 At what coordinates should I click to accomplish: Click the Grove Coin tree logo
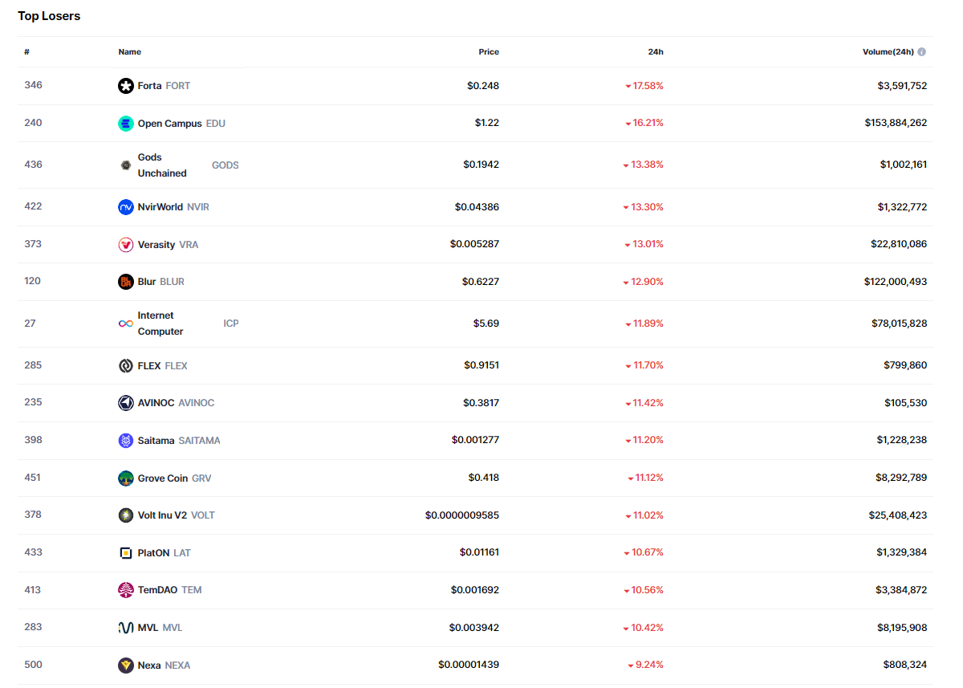pyautogui.click(x=126, y=478)
